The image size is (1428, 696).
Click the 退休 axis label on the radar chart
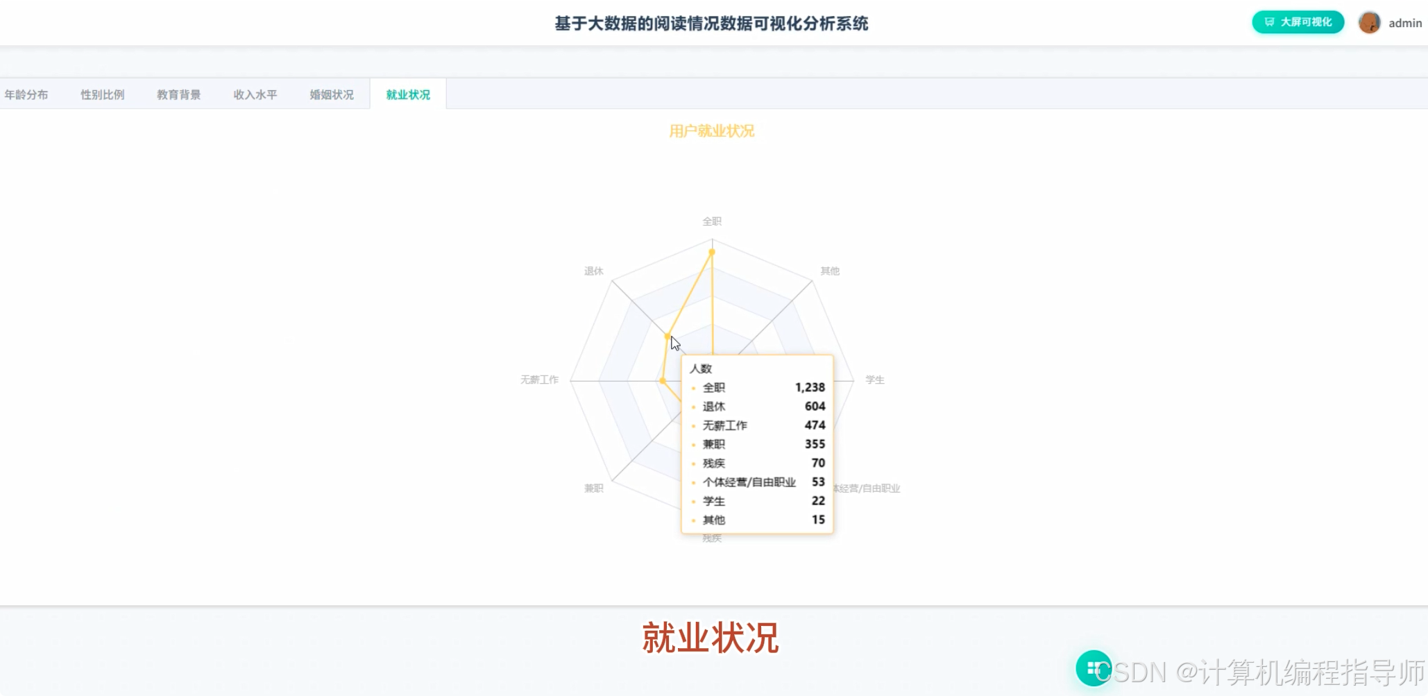click(x=593, y=271)
